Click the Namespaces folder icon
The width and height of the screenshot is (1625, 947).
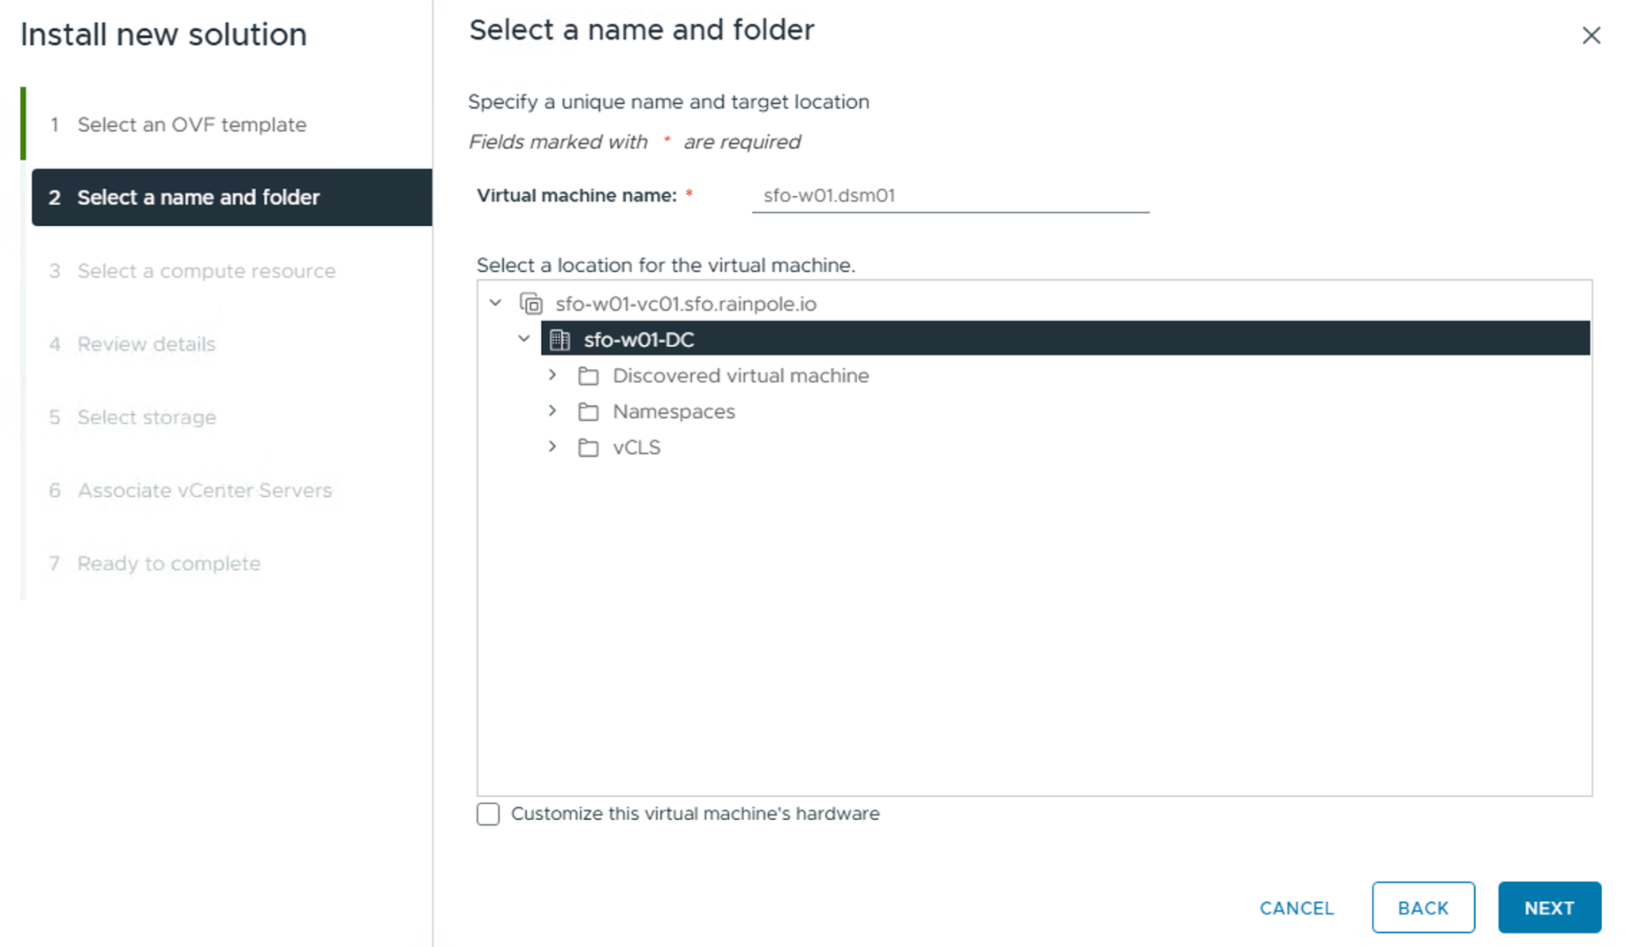click(x=588, y=412)
